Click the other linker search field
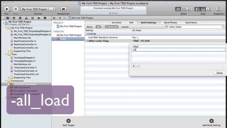The height and width of the screenshot is (128, 227). [194, 27]
